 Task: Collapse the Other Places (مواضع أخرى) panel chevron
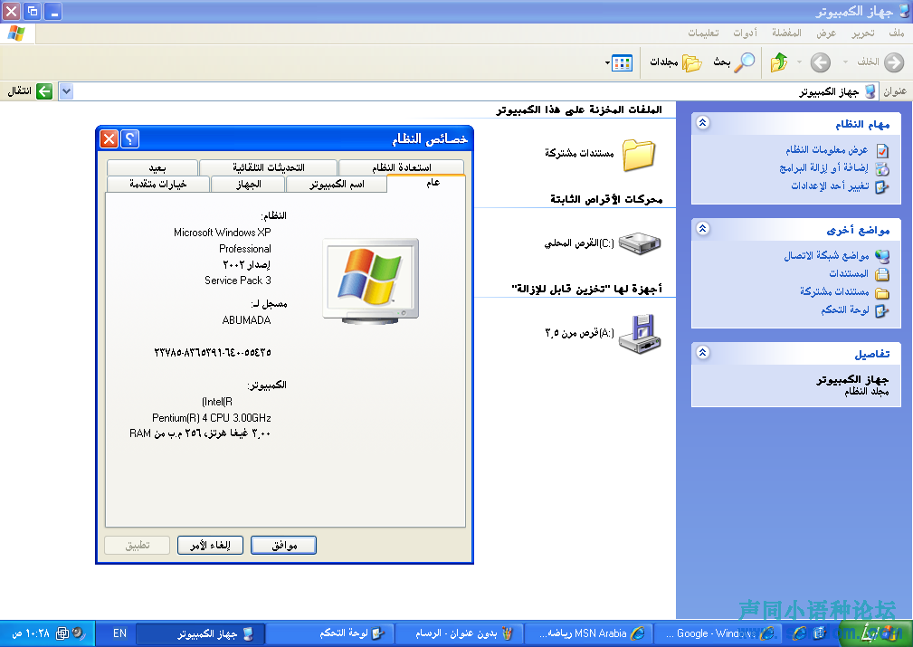pyautogui.click(x=703, y=229)
